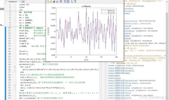The image size is (169, 100).
Task: Open the getAlgebraicLoops('model') link
Action: (x=143, y=56)
